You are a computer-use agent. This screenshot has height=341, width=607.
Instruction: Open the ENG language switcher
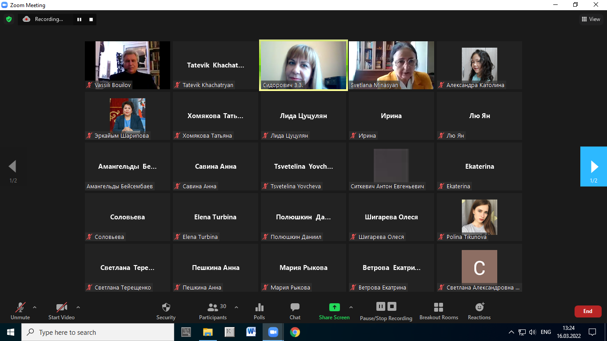pyautogui.click(x=546, y=332)
